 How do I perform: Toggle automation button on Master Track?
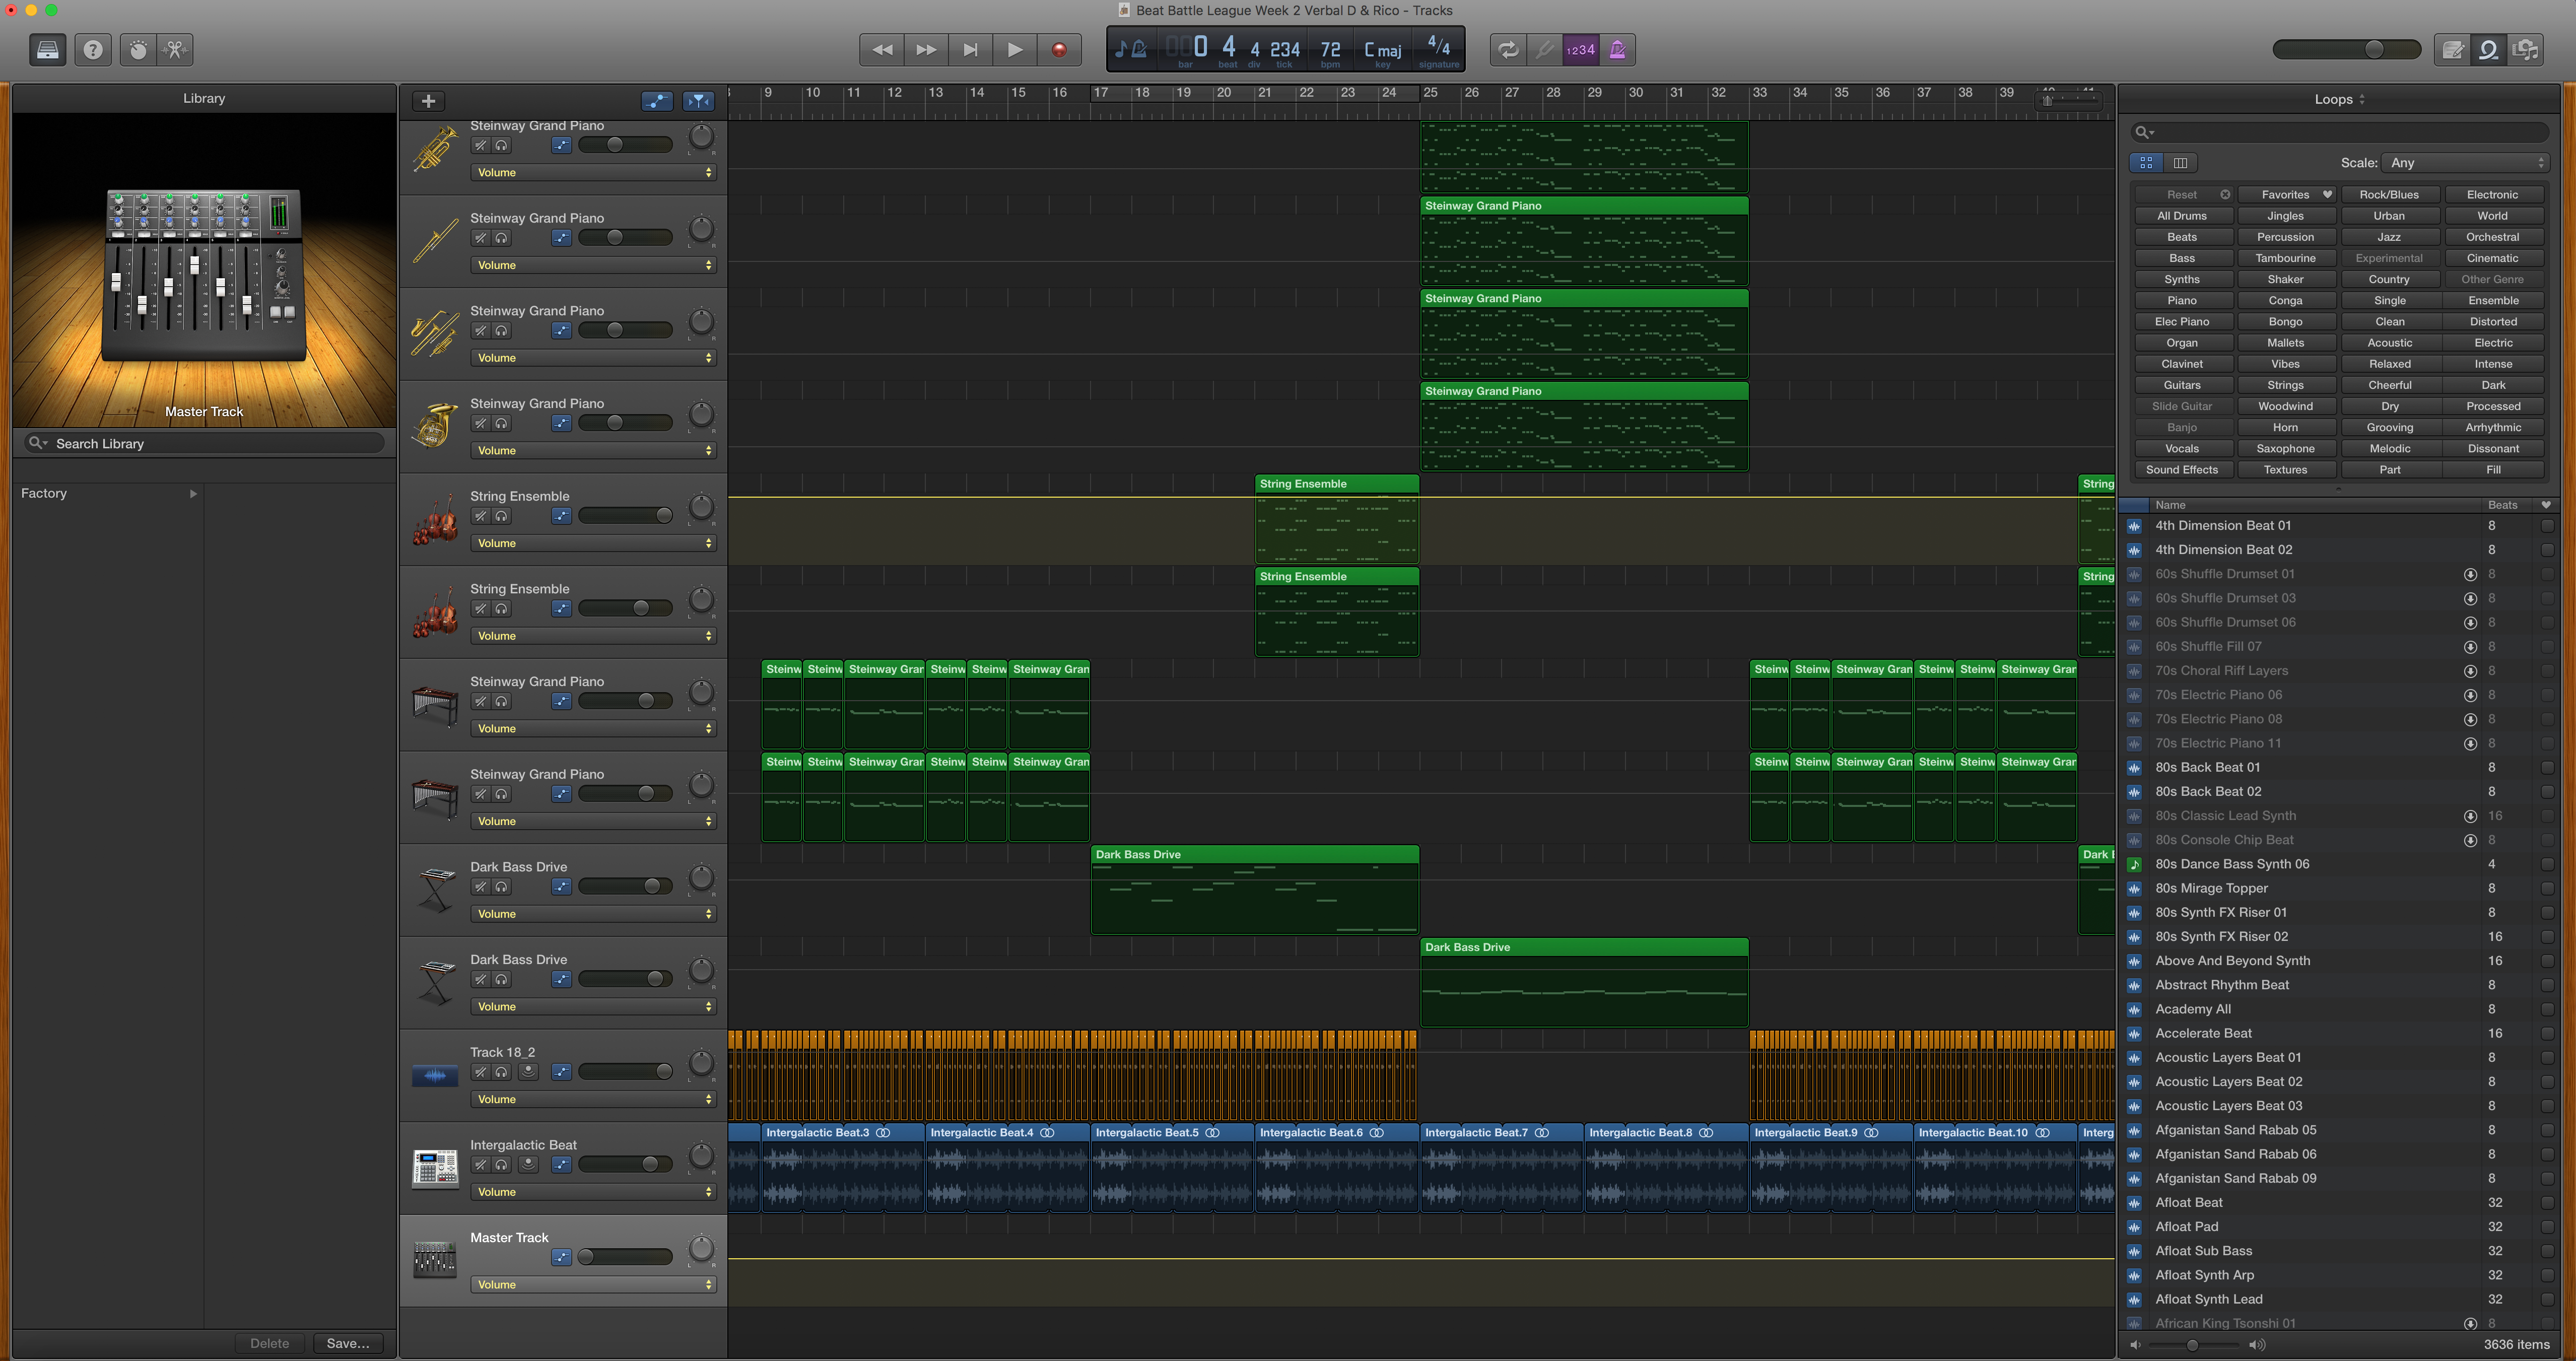(562, 1257)
